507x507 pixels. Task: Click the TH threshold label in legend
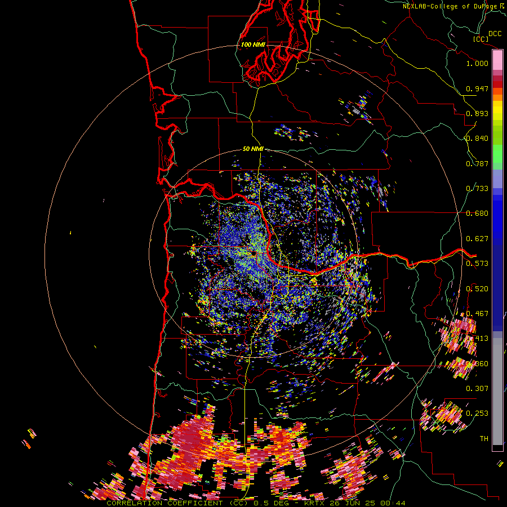(484, 439)
